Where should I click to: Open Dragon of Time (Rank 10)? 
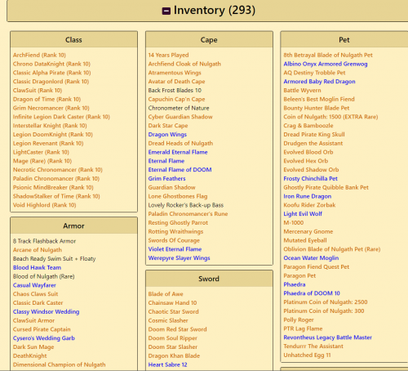[x=47, y=99]
